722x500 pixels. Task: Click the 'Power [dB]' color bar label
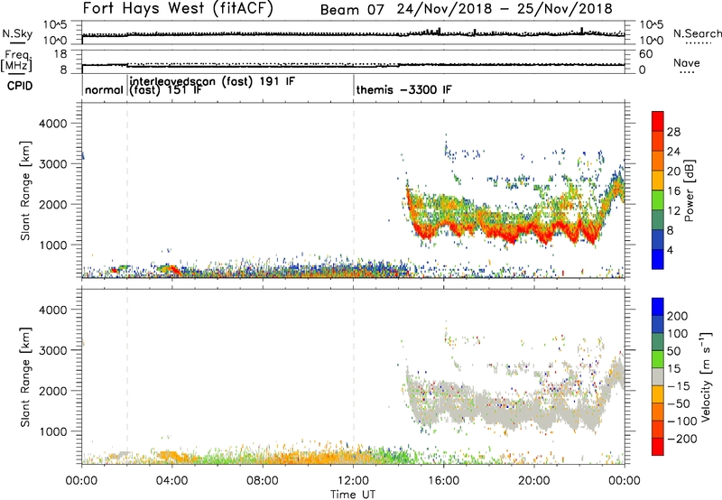click(689, 190)
